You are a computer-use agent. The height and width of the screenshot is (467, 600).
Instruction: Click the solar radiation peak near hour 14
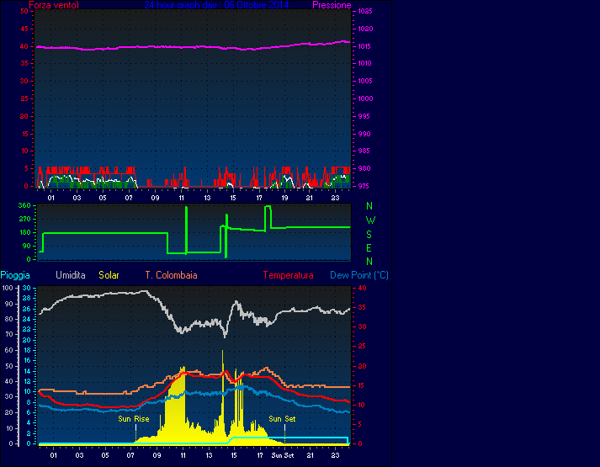pyautogui.click(x=222, y=353)
